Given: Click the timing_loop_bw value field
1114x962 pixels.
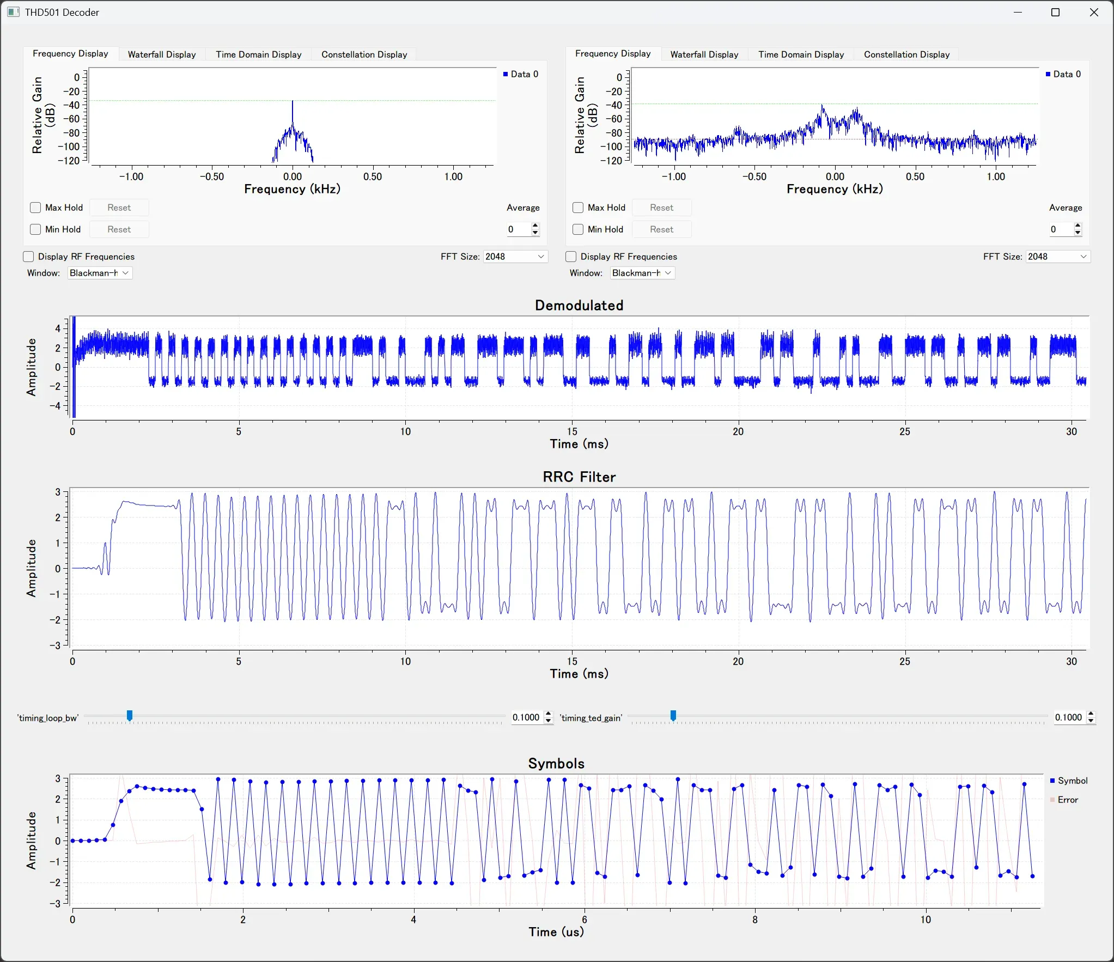Looking at the screenshot, I should [x=526, y=717].
